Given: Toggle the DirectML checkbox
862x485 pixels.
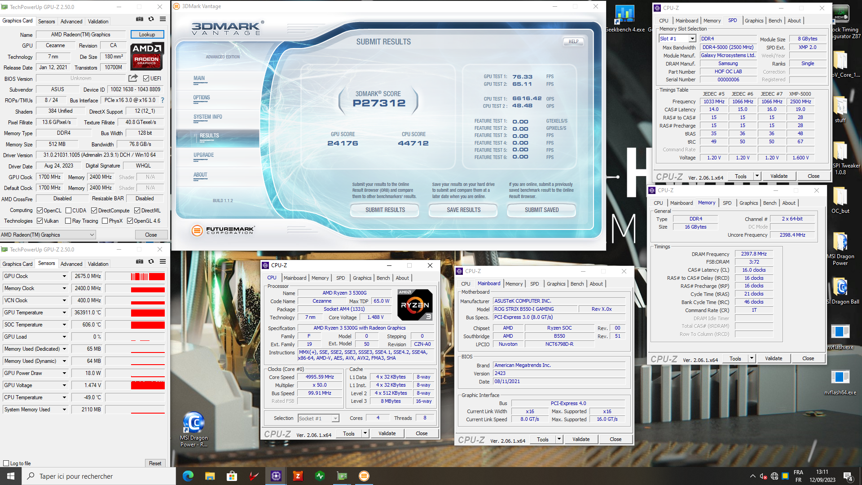Looking at the screenshot, I should (x=137, y=211).
